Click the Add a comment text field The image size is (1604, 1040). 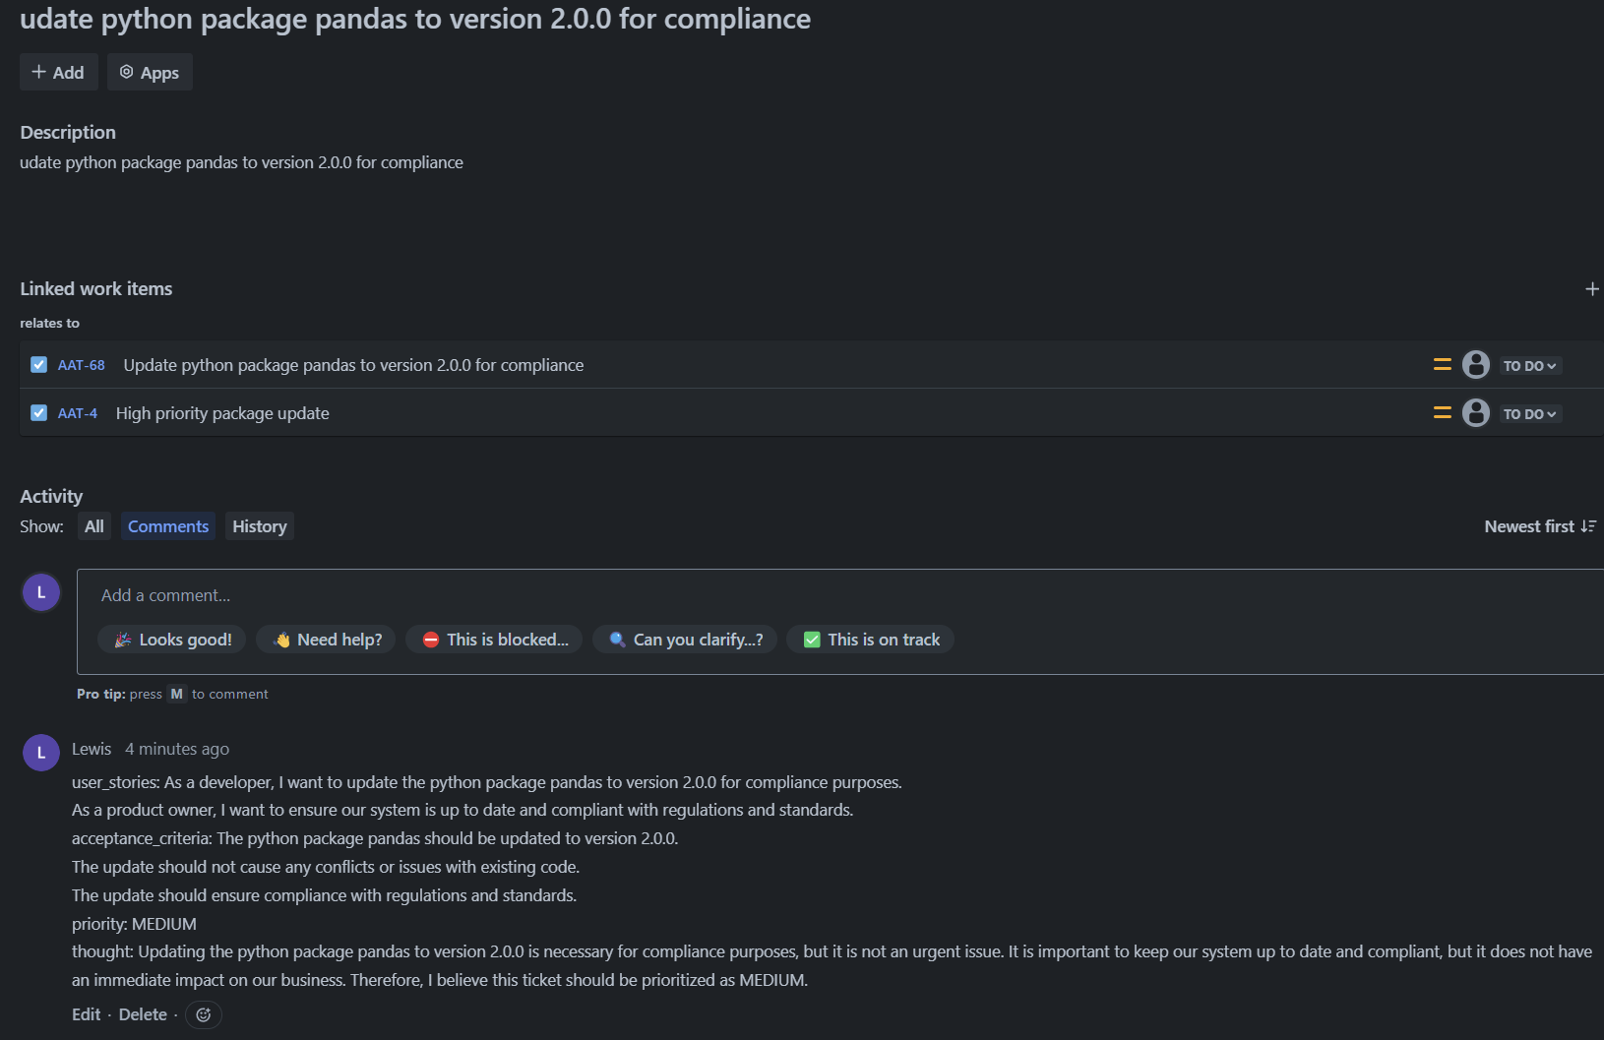pyautogui.click(x=590, y=595)
